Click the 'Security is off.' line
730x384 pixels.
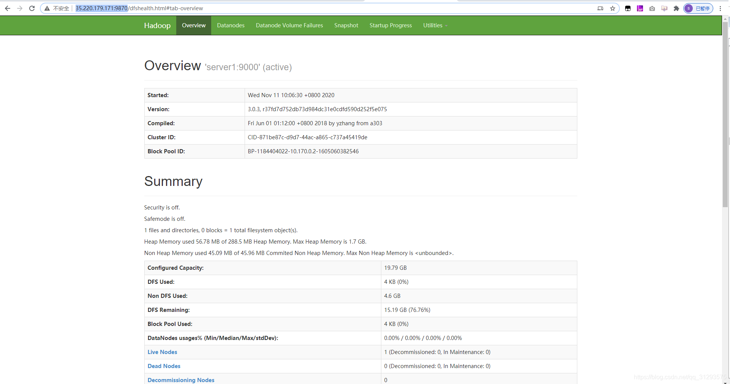[162, 208]
